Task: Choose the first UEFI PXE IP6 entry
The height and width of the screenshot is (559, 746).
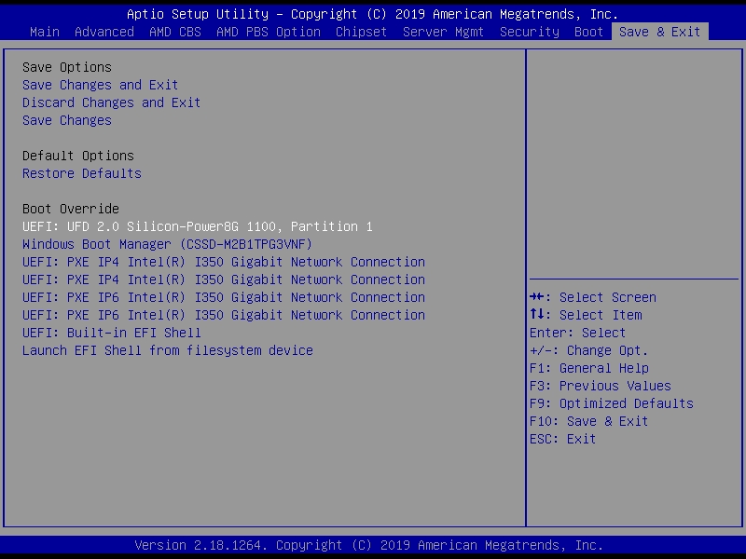Action: coord(223,297)
